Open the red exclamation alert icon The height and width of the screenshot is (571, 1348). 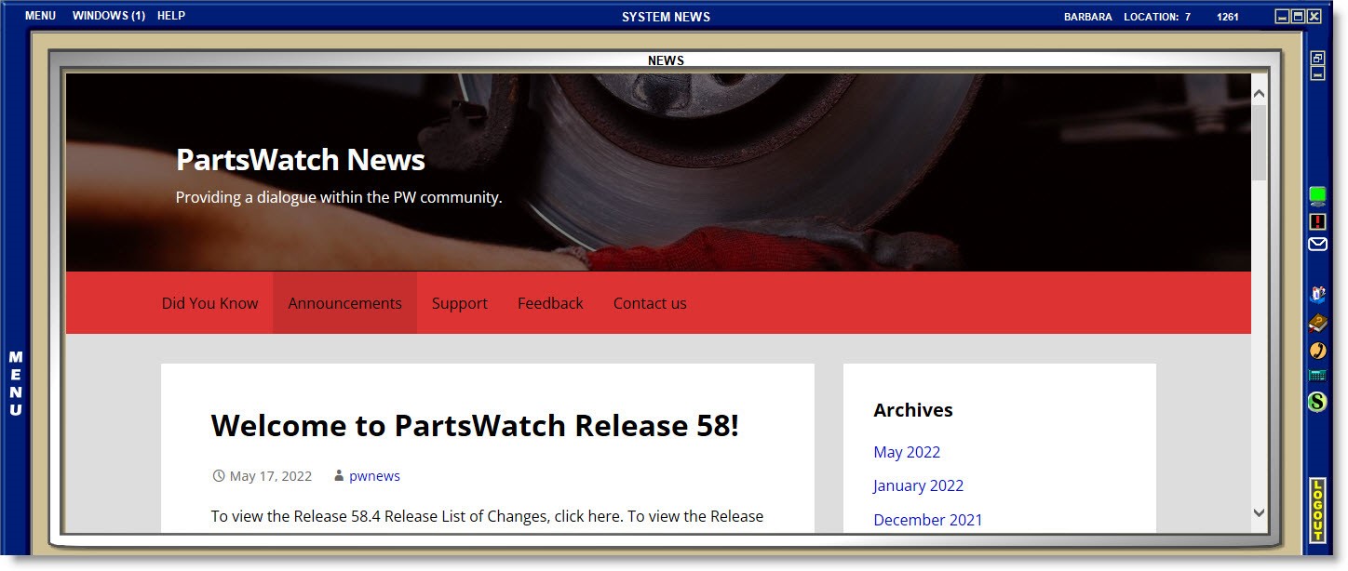point(1317,221)
